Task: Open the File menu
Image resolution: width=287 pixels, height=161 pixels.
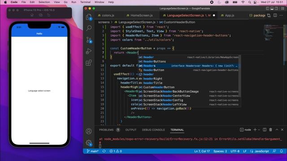Action: tap(23, 2)
